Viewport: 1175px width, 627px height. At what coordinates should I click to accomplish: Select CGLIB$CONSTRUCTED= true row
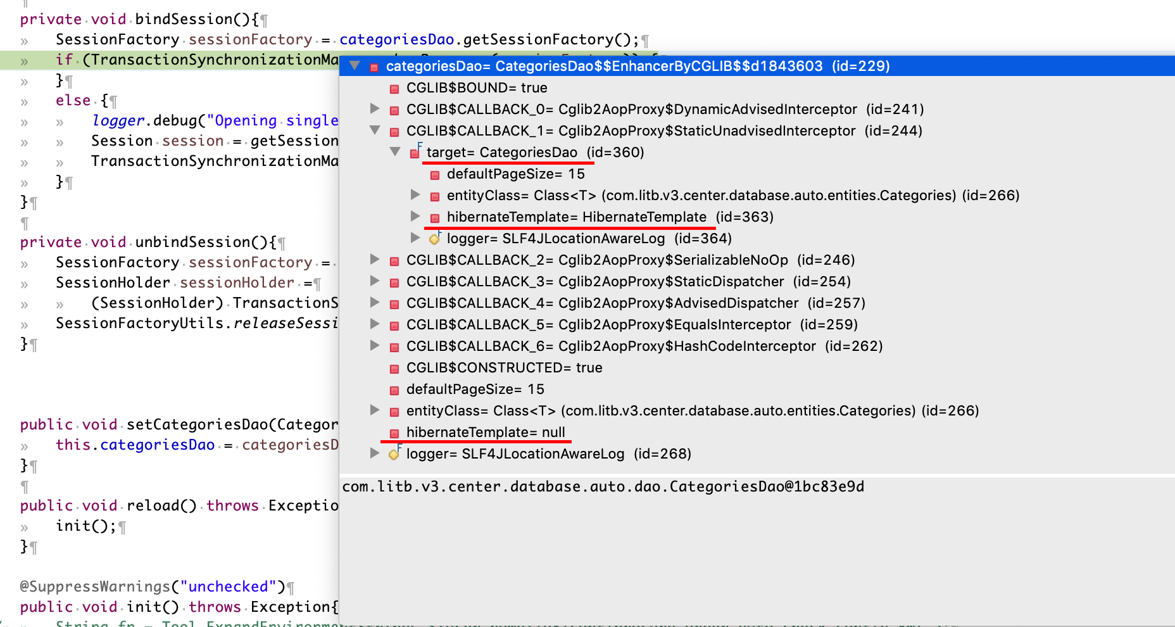click(x=504, y=367)
